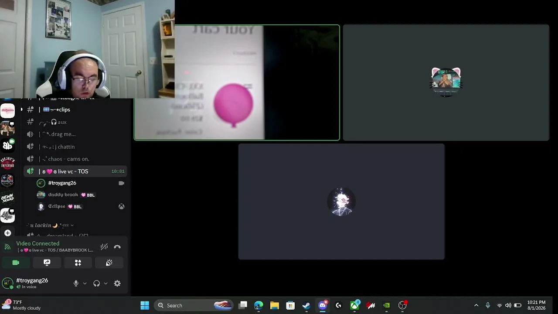Focus the bottom participant tile with white-haired avatar
558x314 pixels.
click(x=341, y=201)
